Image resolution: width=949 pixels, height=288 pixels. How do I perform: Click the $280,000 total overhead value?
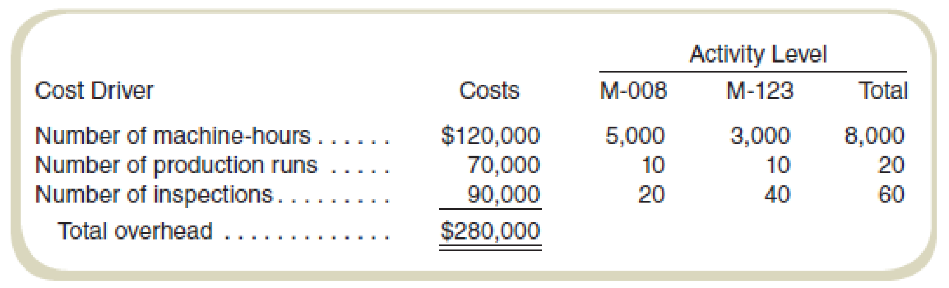(490, 231)
